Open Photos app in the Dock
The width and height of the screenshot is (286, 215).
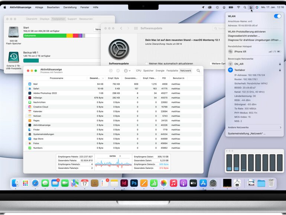coord(163,183)
